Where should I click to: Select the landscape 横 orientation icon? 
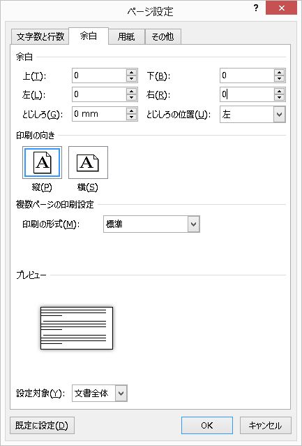coord(88,162)
